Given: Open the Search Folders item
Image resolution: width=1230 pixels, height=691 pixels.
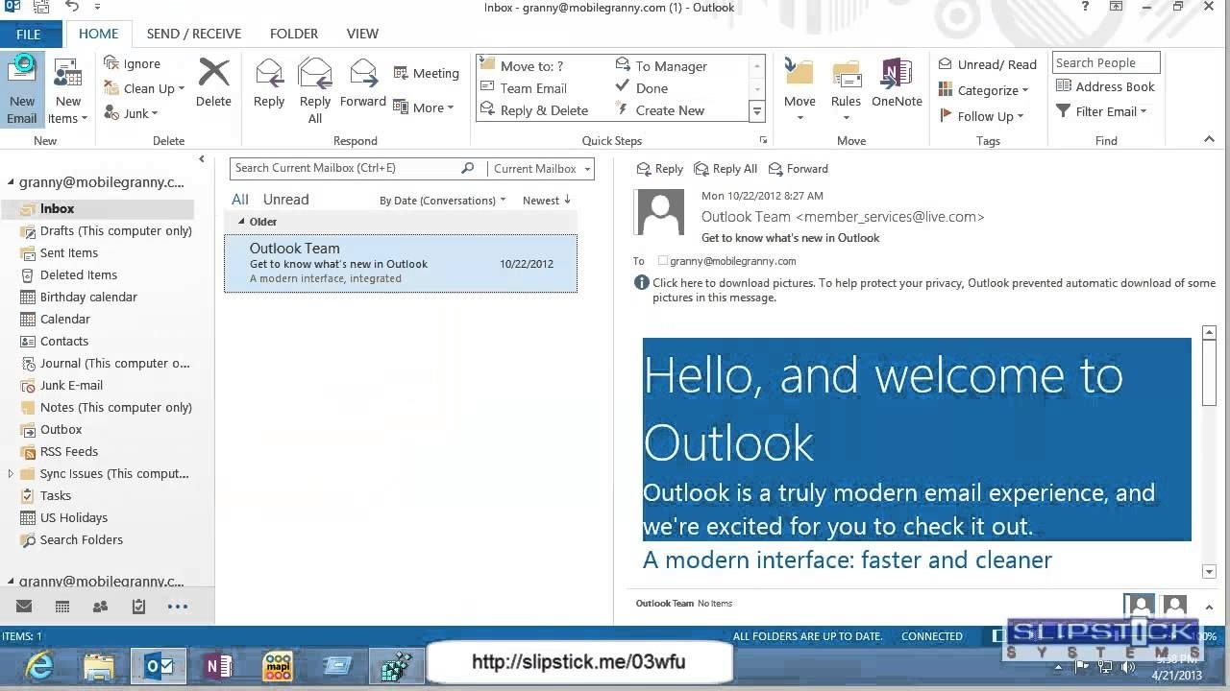Looking at the screenshot, I should (x=72, y=539).
